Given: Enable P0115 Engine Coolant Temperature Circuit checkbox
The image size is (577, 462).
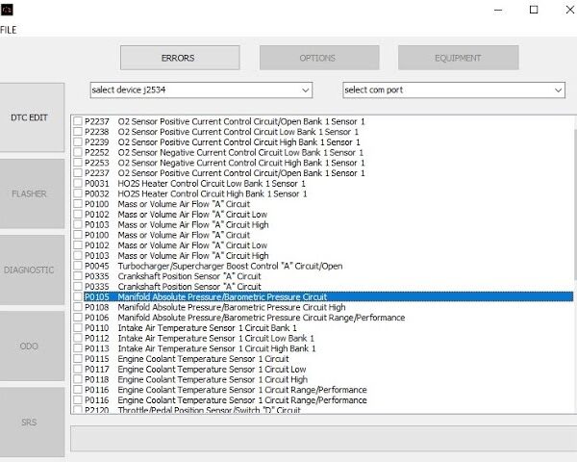Looking at the screenshot, I should (x=78, y=358).
